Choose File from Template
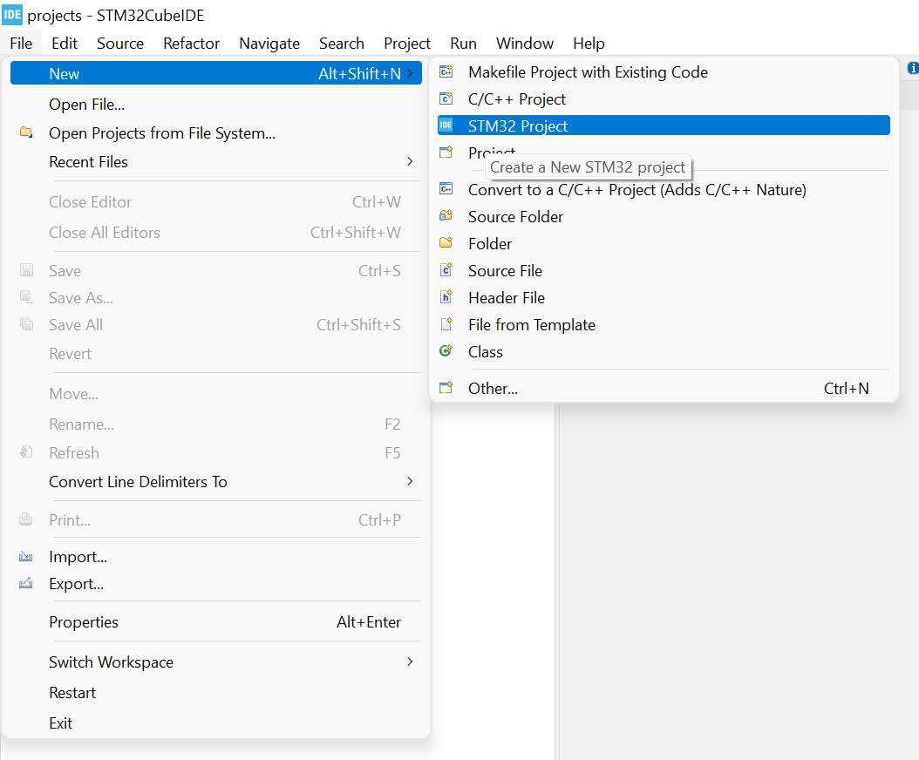Image resolution: width=919 pixels, height=760 pixels. (664, 324)
